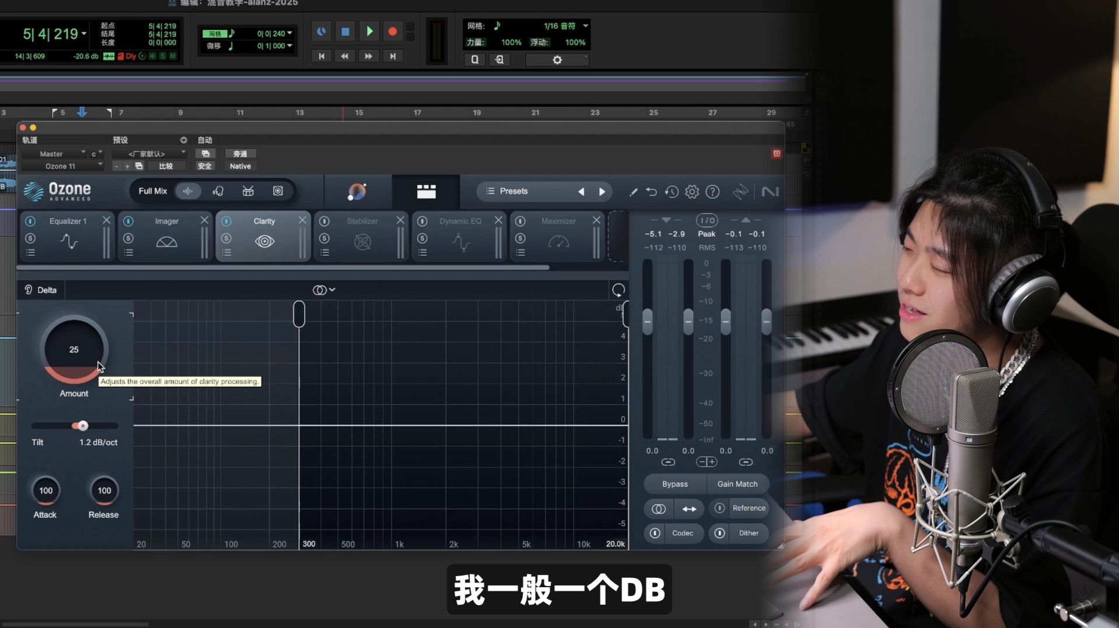1119x628 pixels.
Task: Open Ozone settings gear icon
Action: pos(692,192)
